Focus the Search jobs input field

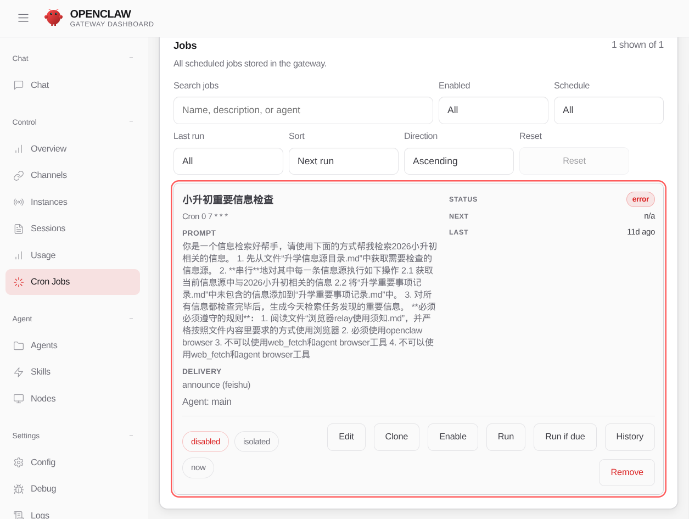tap(303, 110)
